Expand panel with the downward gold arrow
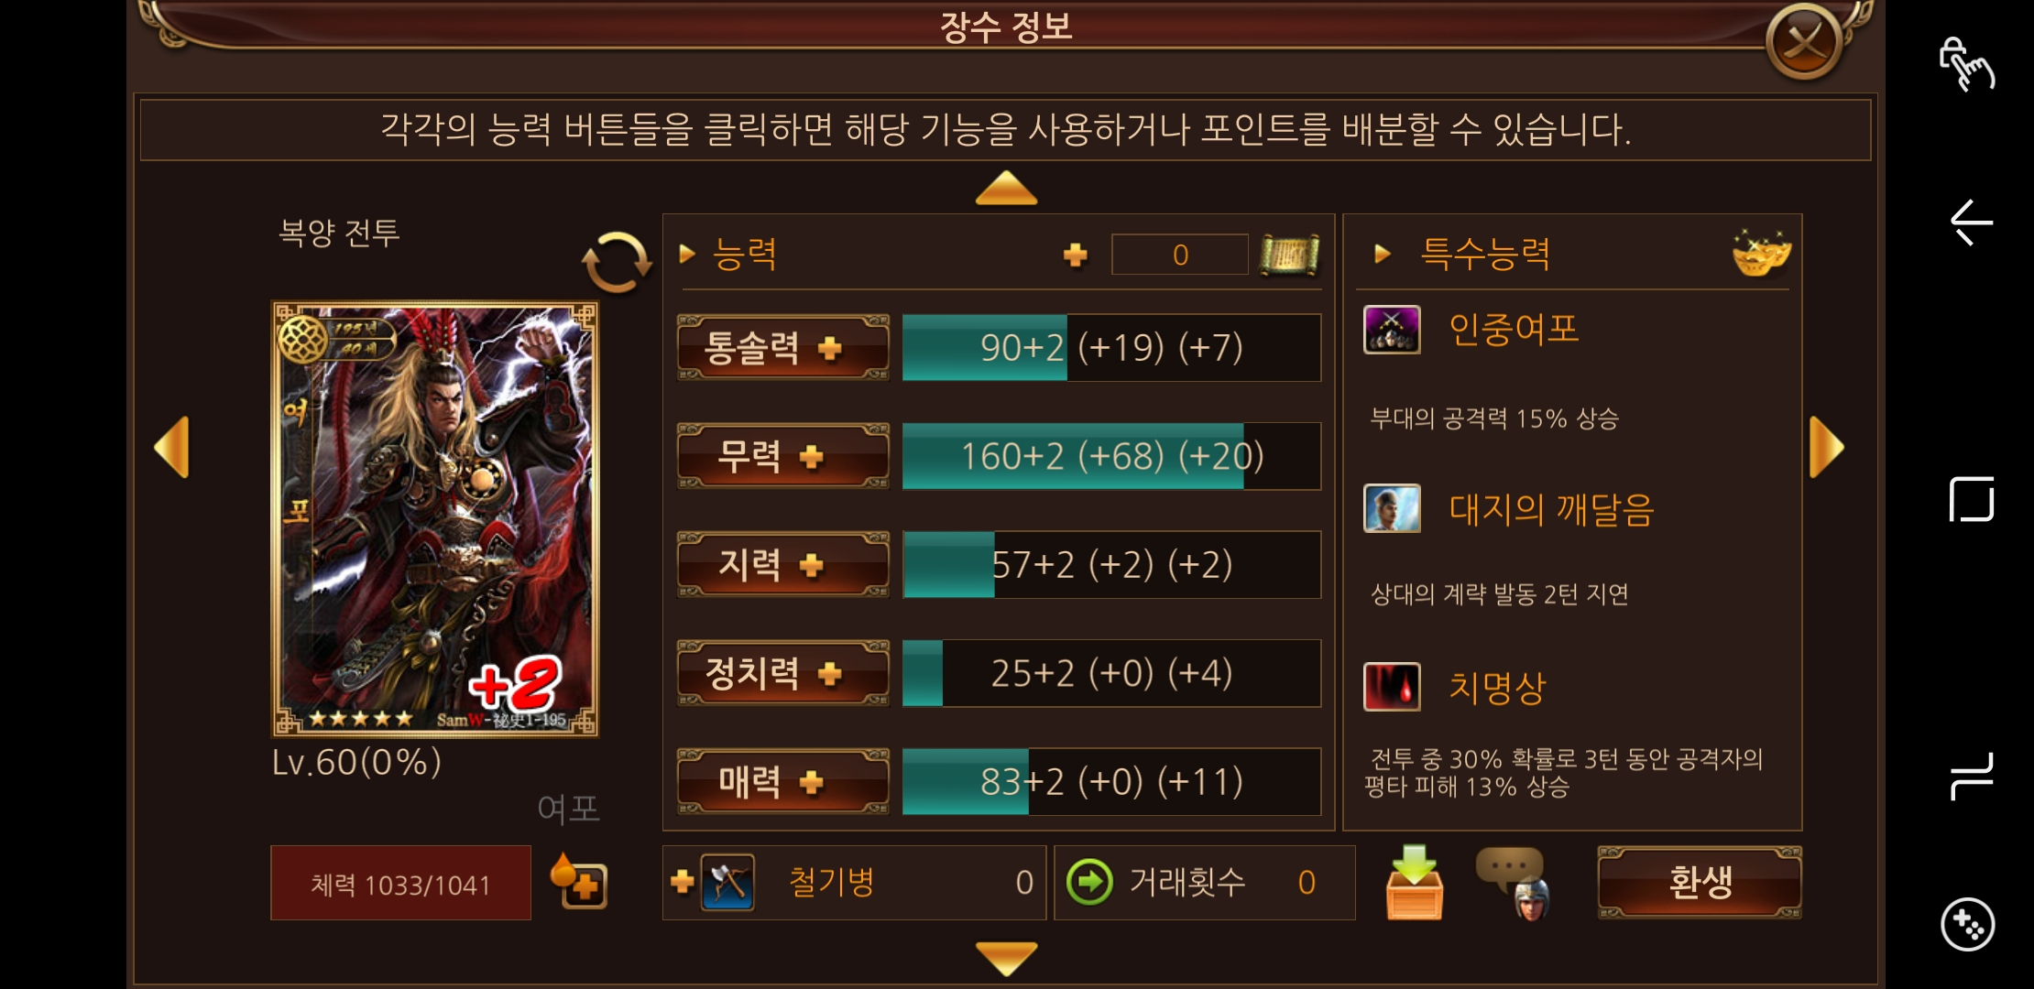 tap(1006, 958)
